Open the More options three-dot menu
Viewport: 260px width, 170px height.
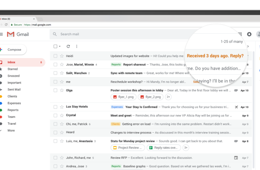tap(76, 46)
